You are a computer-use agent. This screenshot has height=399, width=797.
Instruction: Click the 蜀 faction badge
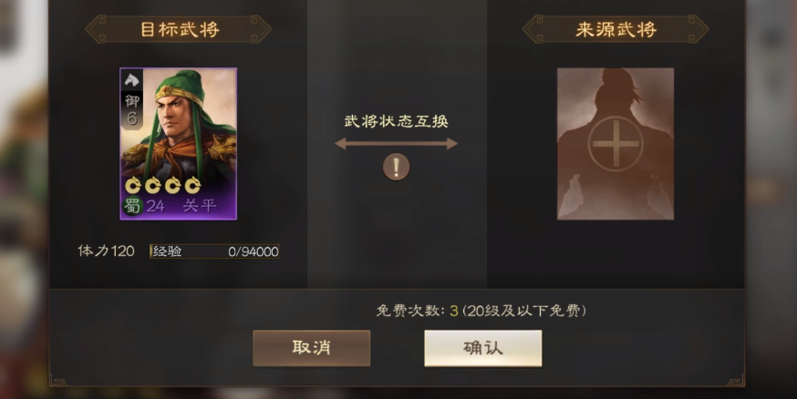tap(132, 206)
